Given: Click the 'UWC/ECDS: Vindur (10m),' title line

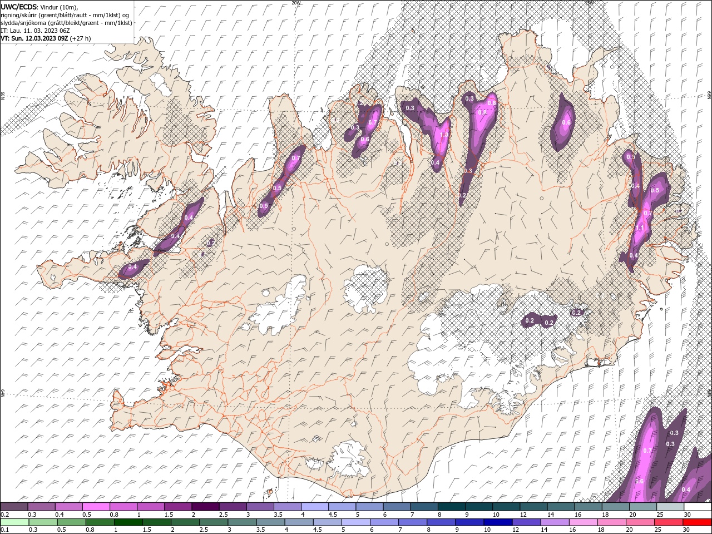Looking at the screenshot, I should tap(39, 7).
